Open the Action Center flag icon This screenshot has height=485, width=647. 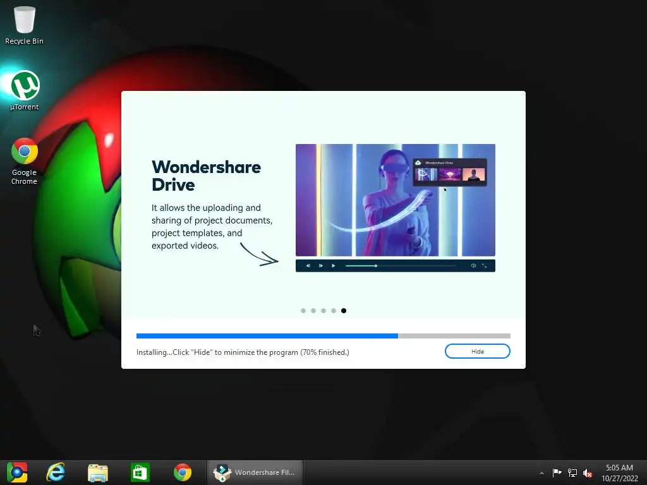point(557,472)
